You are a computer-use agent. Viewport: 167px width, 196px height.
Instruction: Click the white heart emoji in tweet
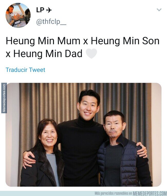pos(91,53)
